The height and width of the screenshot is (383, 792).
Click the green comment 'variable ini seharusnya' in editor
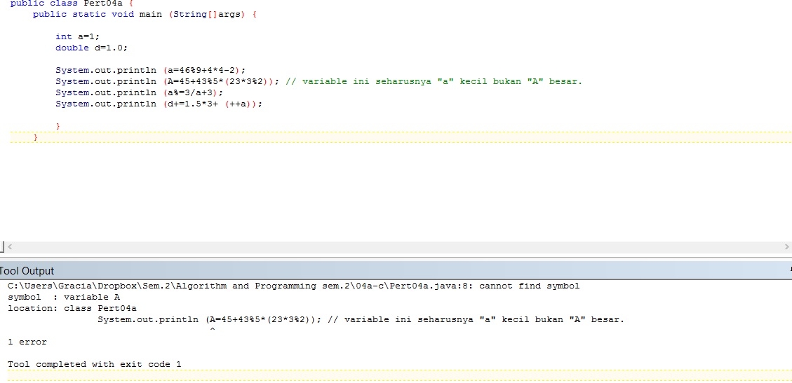point(434,81)
